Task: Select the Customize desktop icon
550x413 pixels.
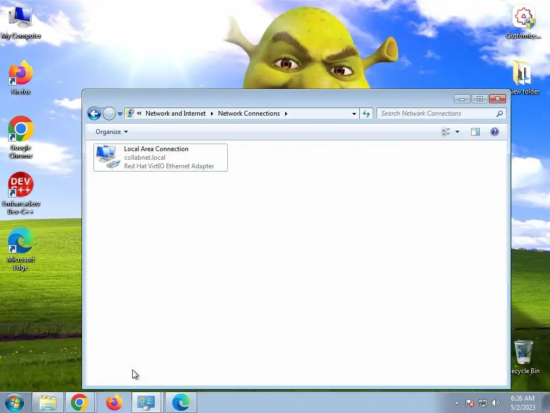Action: coord(523,23)
